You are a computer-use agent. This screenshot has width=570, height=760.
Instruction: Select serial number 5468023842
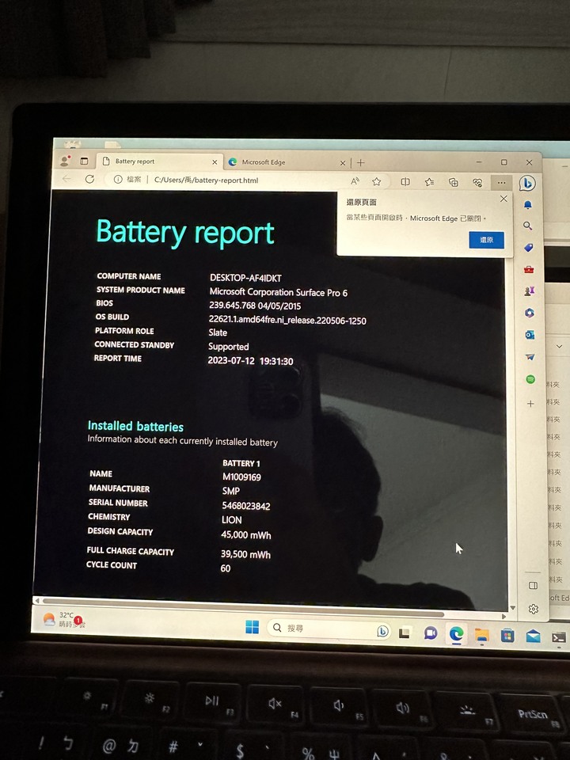[246, 506]
